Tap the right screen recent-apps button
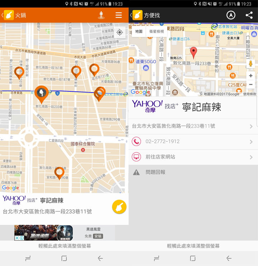 pyautogui.click(x=157, y=258)
